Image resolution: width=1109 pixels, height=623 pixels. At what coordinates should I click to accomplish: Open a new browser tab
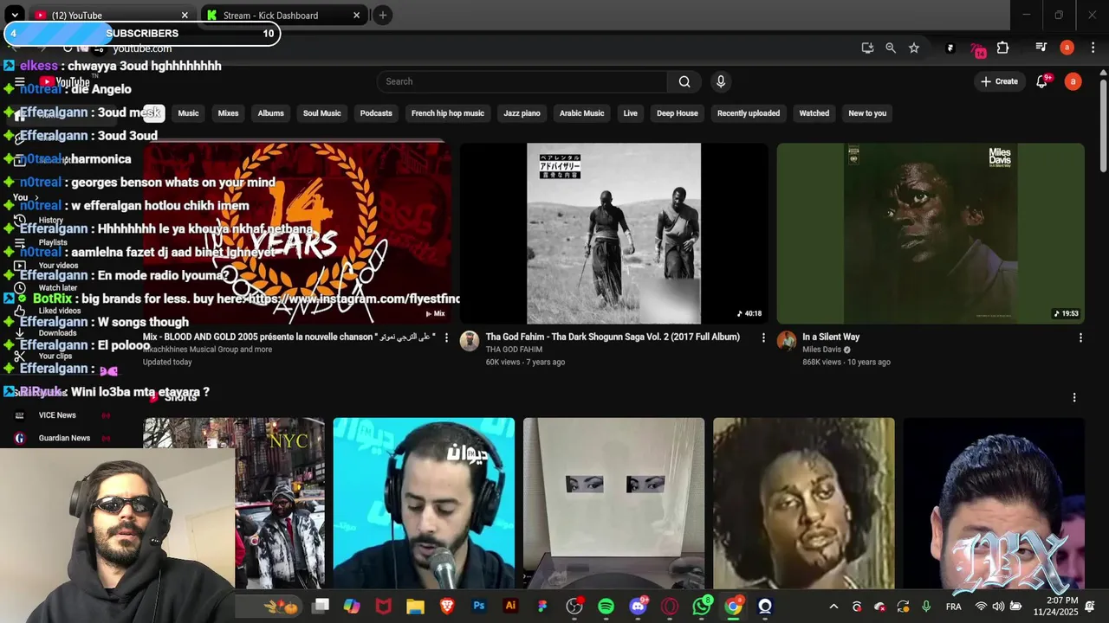click(x=382, y=16)
